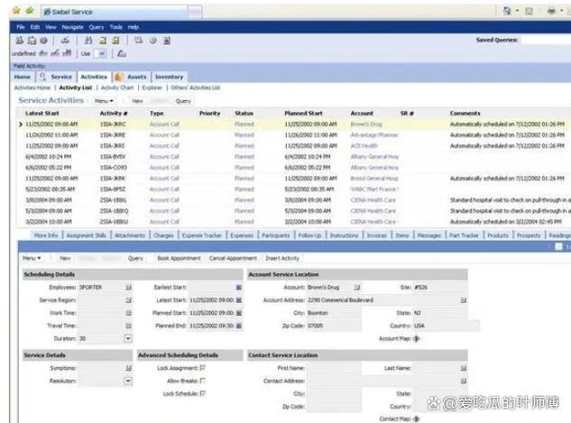Click the Book Appointment button
Screen dimensions: 571x423
point(179,258)
